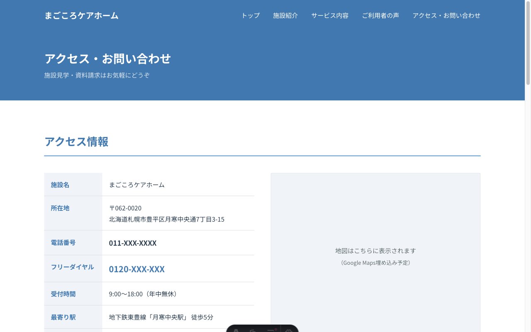Click the postal code 〒062-0020 text
This screenshot has width=531, height=332.
[125, 208]
